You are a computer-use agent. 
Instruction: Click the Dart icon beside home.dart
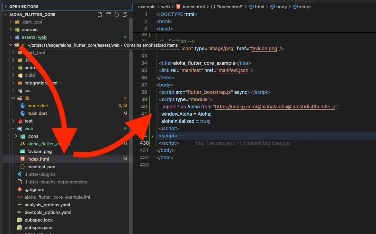[23, 106]
